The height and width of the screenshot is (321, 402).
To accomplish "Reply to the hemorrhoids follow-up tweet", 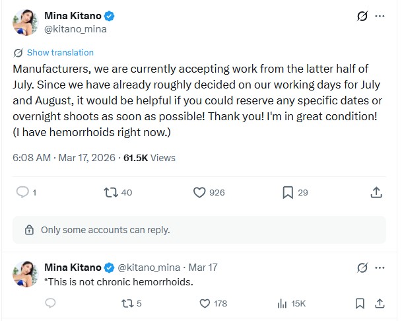I will [x=51, y=303].
